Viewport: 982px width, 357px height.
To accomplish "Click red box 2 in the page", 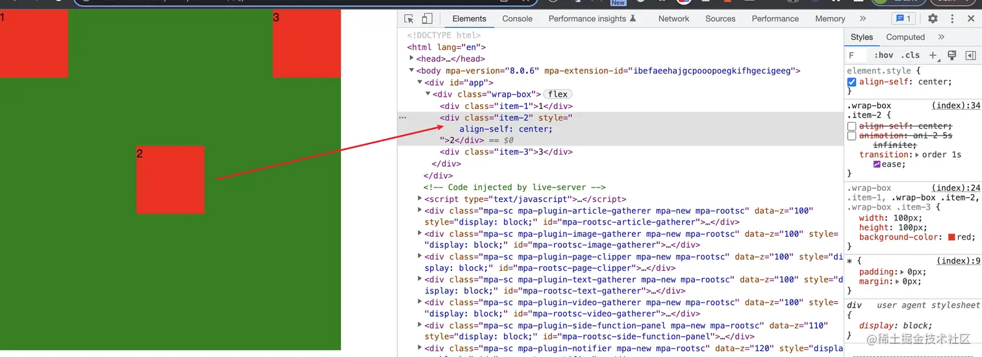I will (170, 180).
